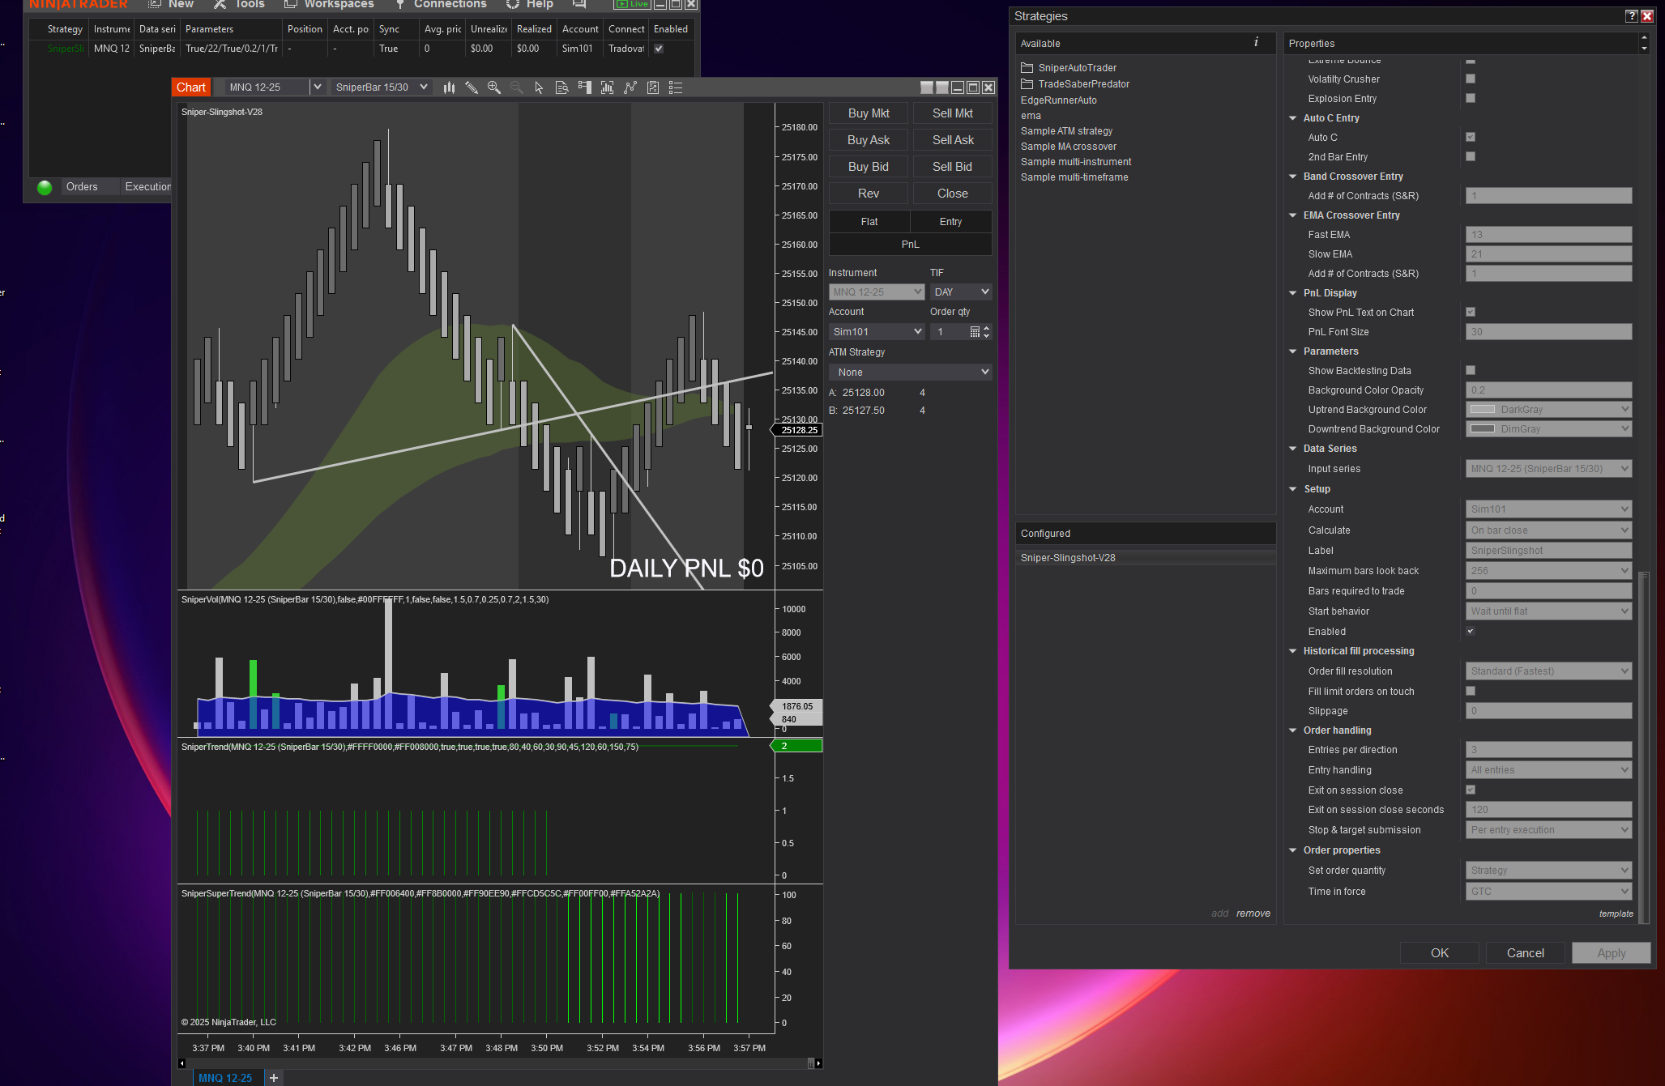Select the cursor pointer tool icon
Viewport: 1665px width, 1086px height.
click(x=539, y=87)
